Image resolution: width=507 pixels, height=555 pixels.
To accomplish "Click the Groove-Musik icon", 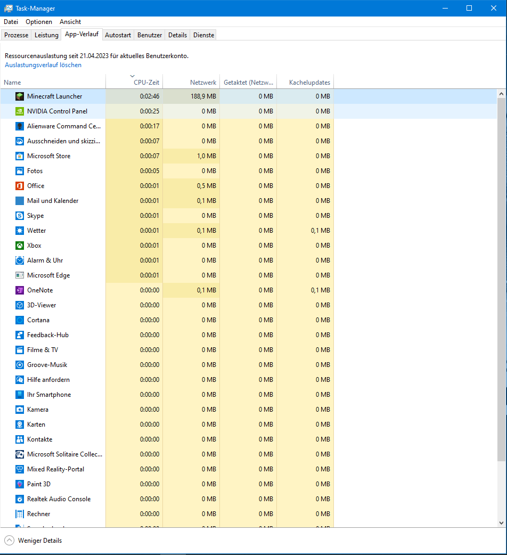I will (x=20, y=364).
